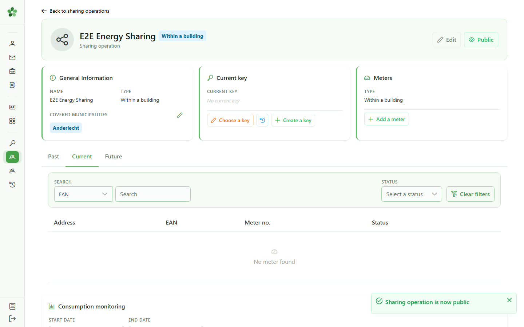The height and width of the screenshot is (327, 524).
Task: Switch to the Future tab
Action: (x=114, y=157)
